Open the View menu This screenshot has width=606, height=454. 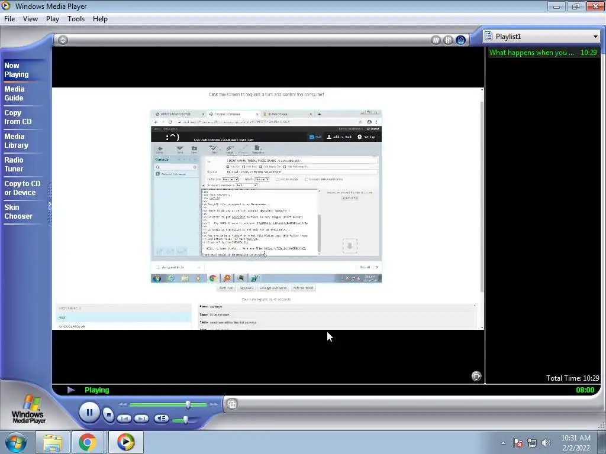click(30, 19)
